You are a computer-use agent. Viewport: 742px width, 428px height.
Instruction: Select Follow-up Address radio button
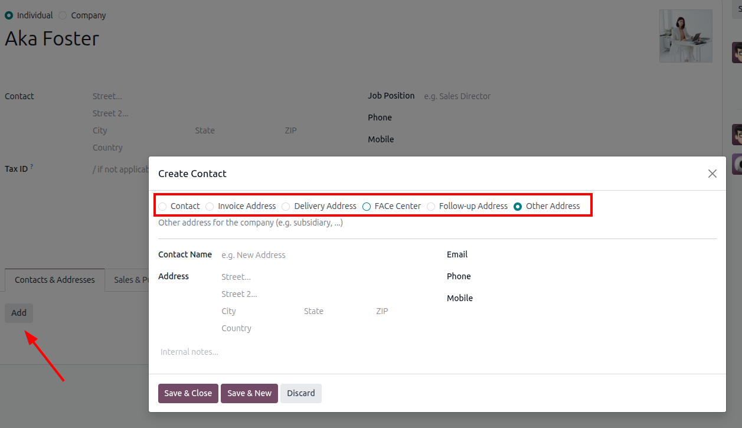point(432,207)
